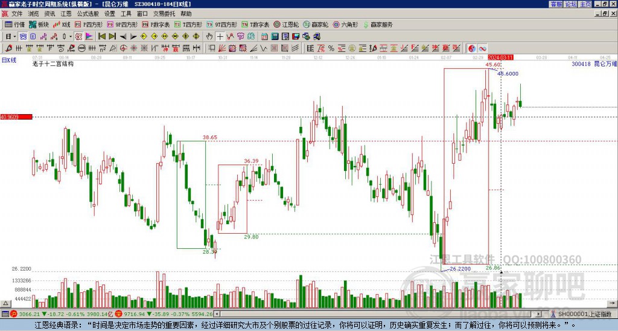Viewport: 618px width, 331px height.
Task: Open the 日 period dropdown
Action: click(10, 37)
